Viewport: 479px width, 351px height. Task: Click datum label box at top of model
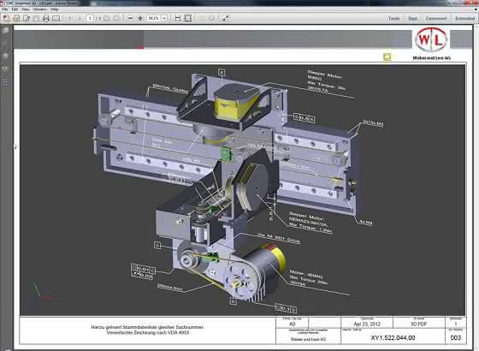(222, 72)
